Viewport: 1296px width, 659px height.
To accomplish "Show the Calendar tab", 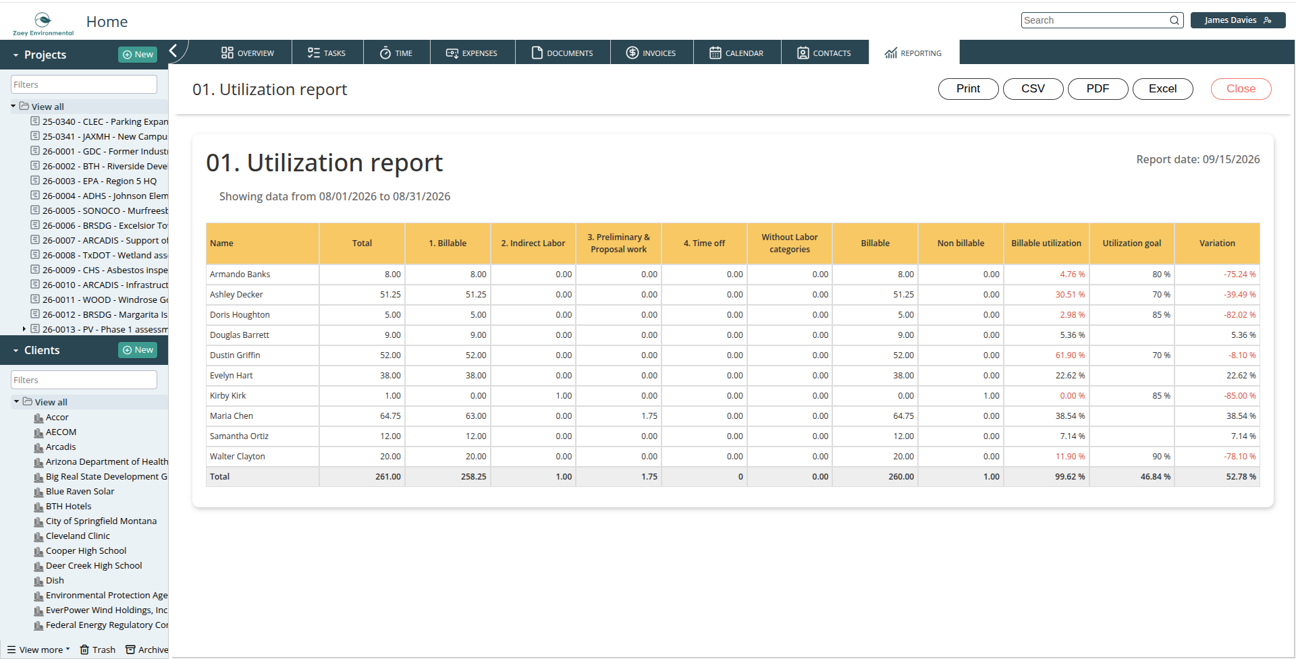I will [736, 53].
